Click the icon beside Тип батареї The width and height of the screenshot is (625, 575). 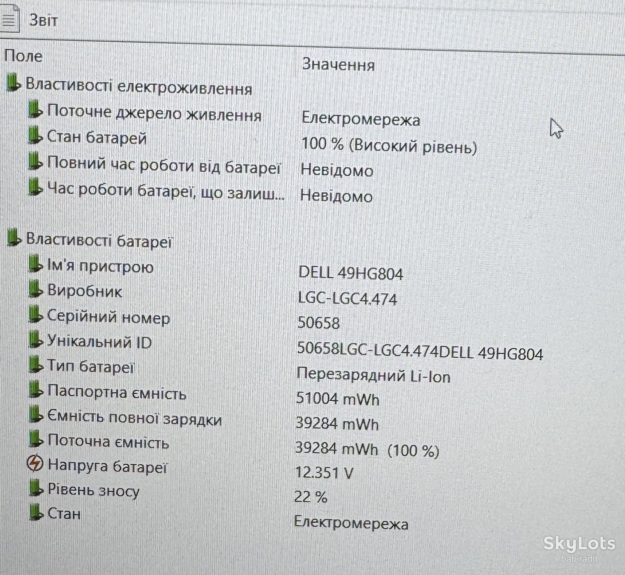click(x=36, y=365)
